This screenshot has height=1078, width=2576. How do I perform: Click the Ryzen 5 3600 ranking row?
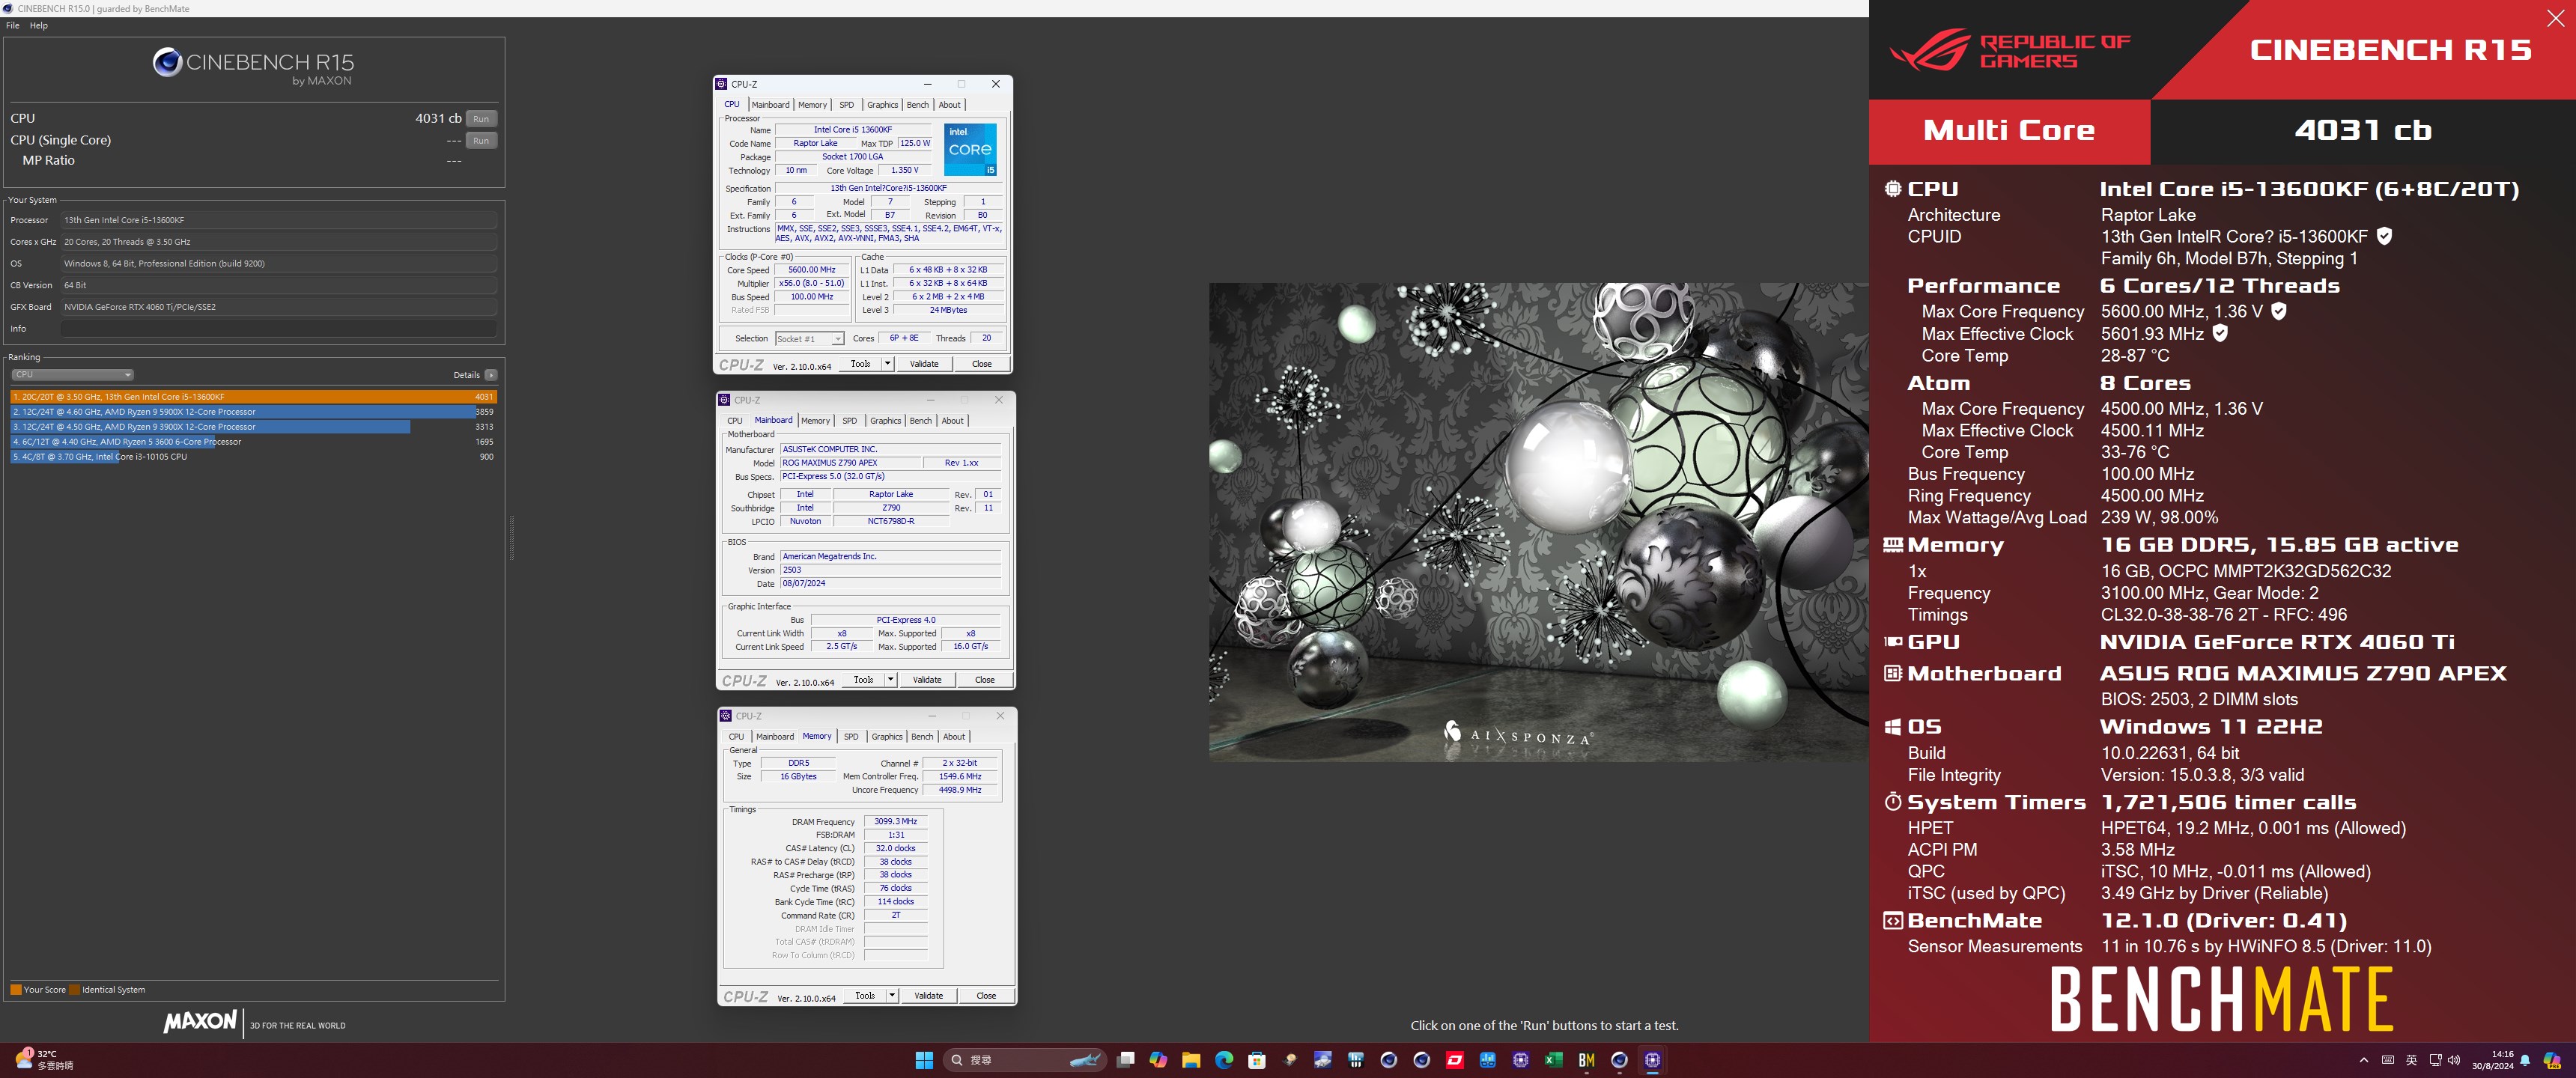coord(253,442)
